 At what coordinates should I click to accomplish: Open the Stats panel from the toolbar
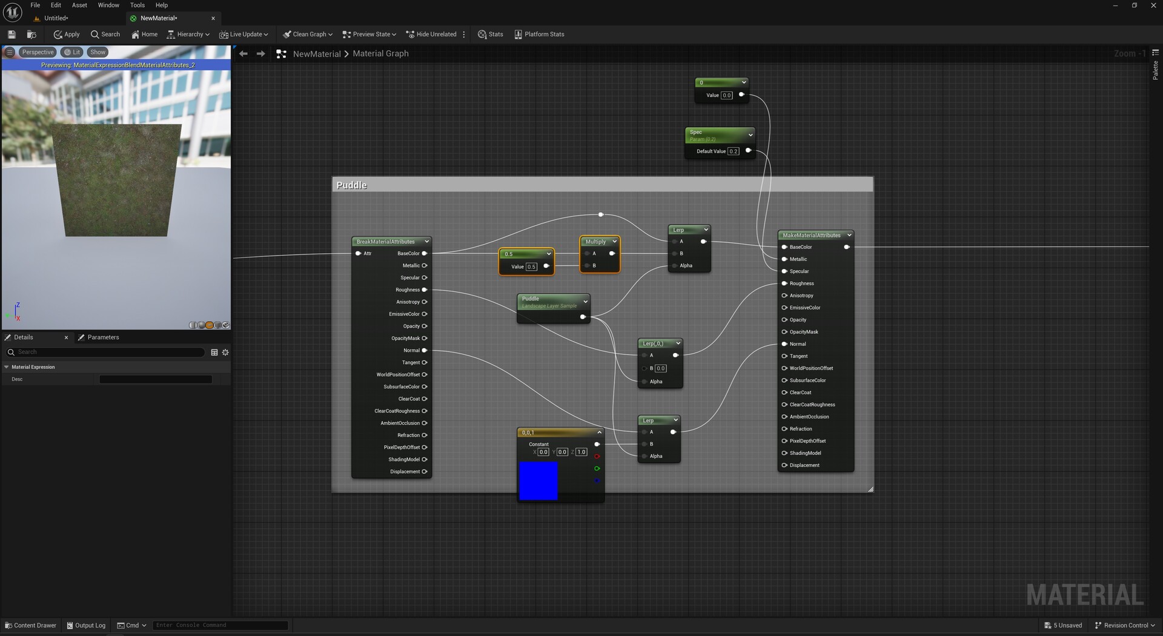pyautogui.click(x=490, y=35)
